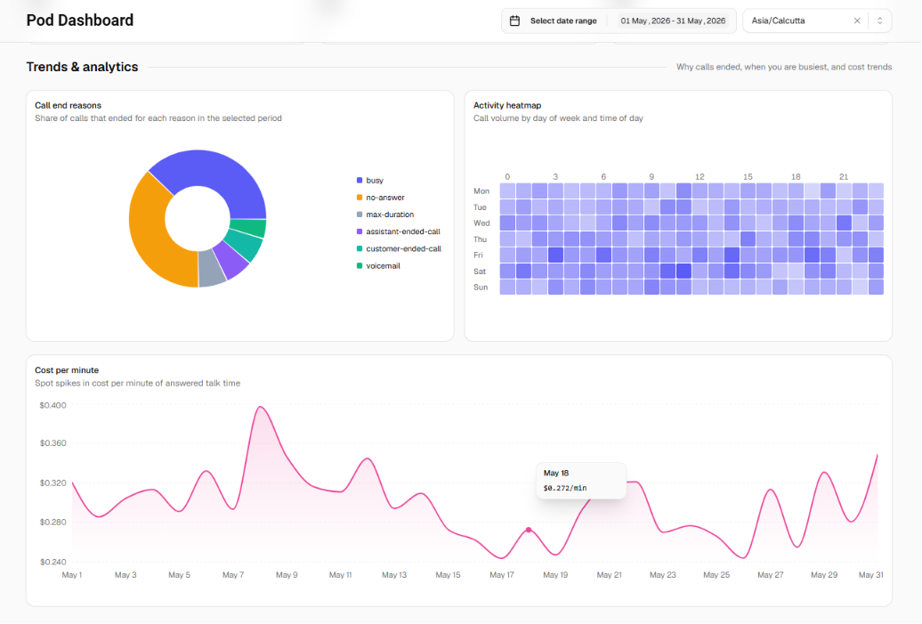The width and height of the screenshot is (922, 624).
Task: Toggle the no-answer legend item
Action: click(x=380, y=198)
